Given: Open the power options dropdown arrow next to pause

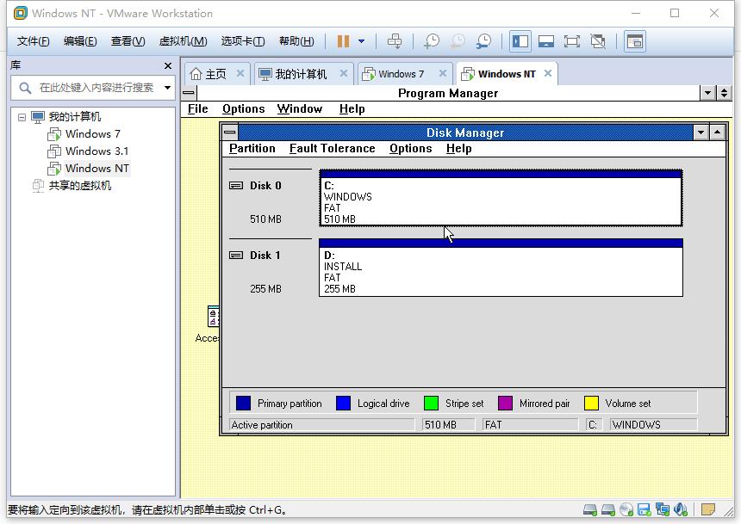Looking at the screenshot, I should [362, 41].
